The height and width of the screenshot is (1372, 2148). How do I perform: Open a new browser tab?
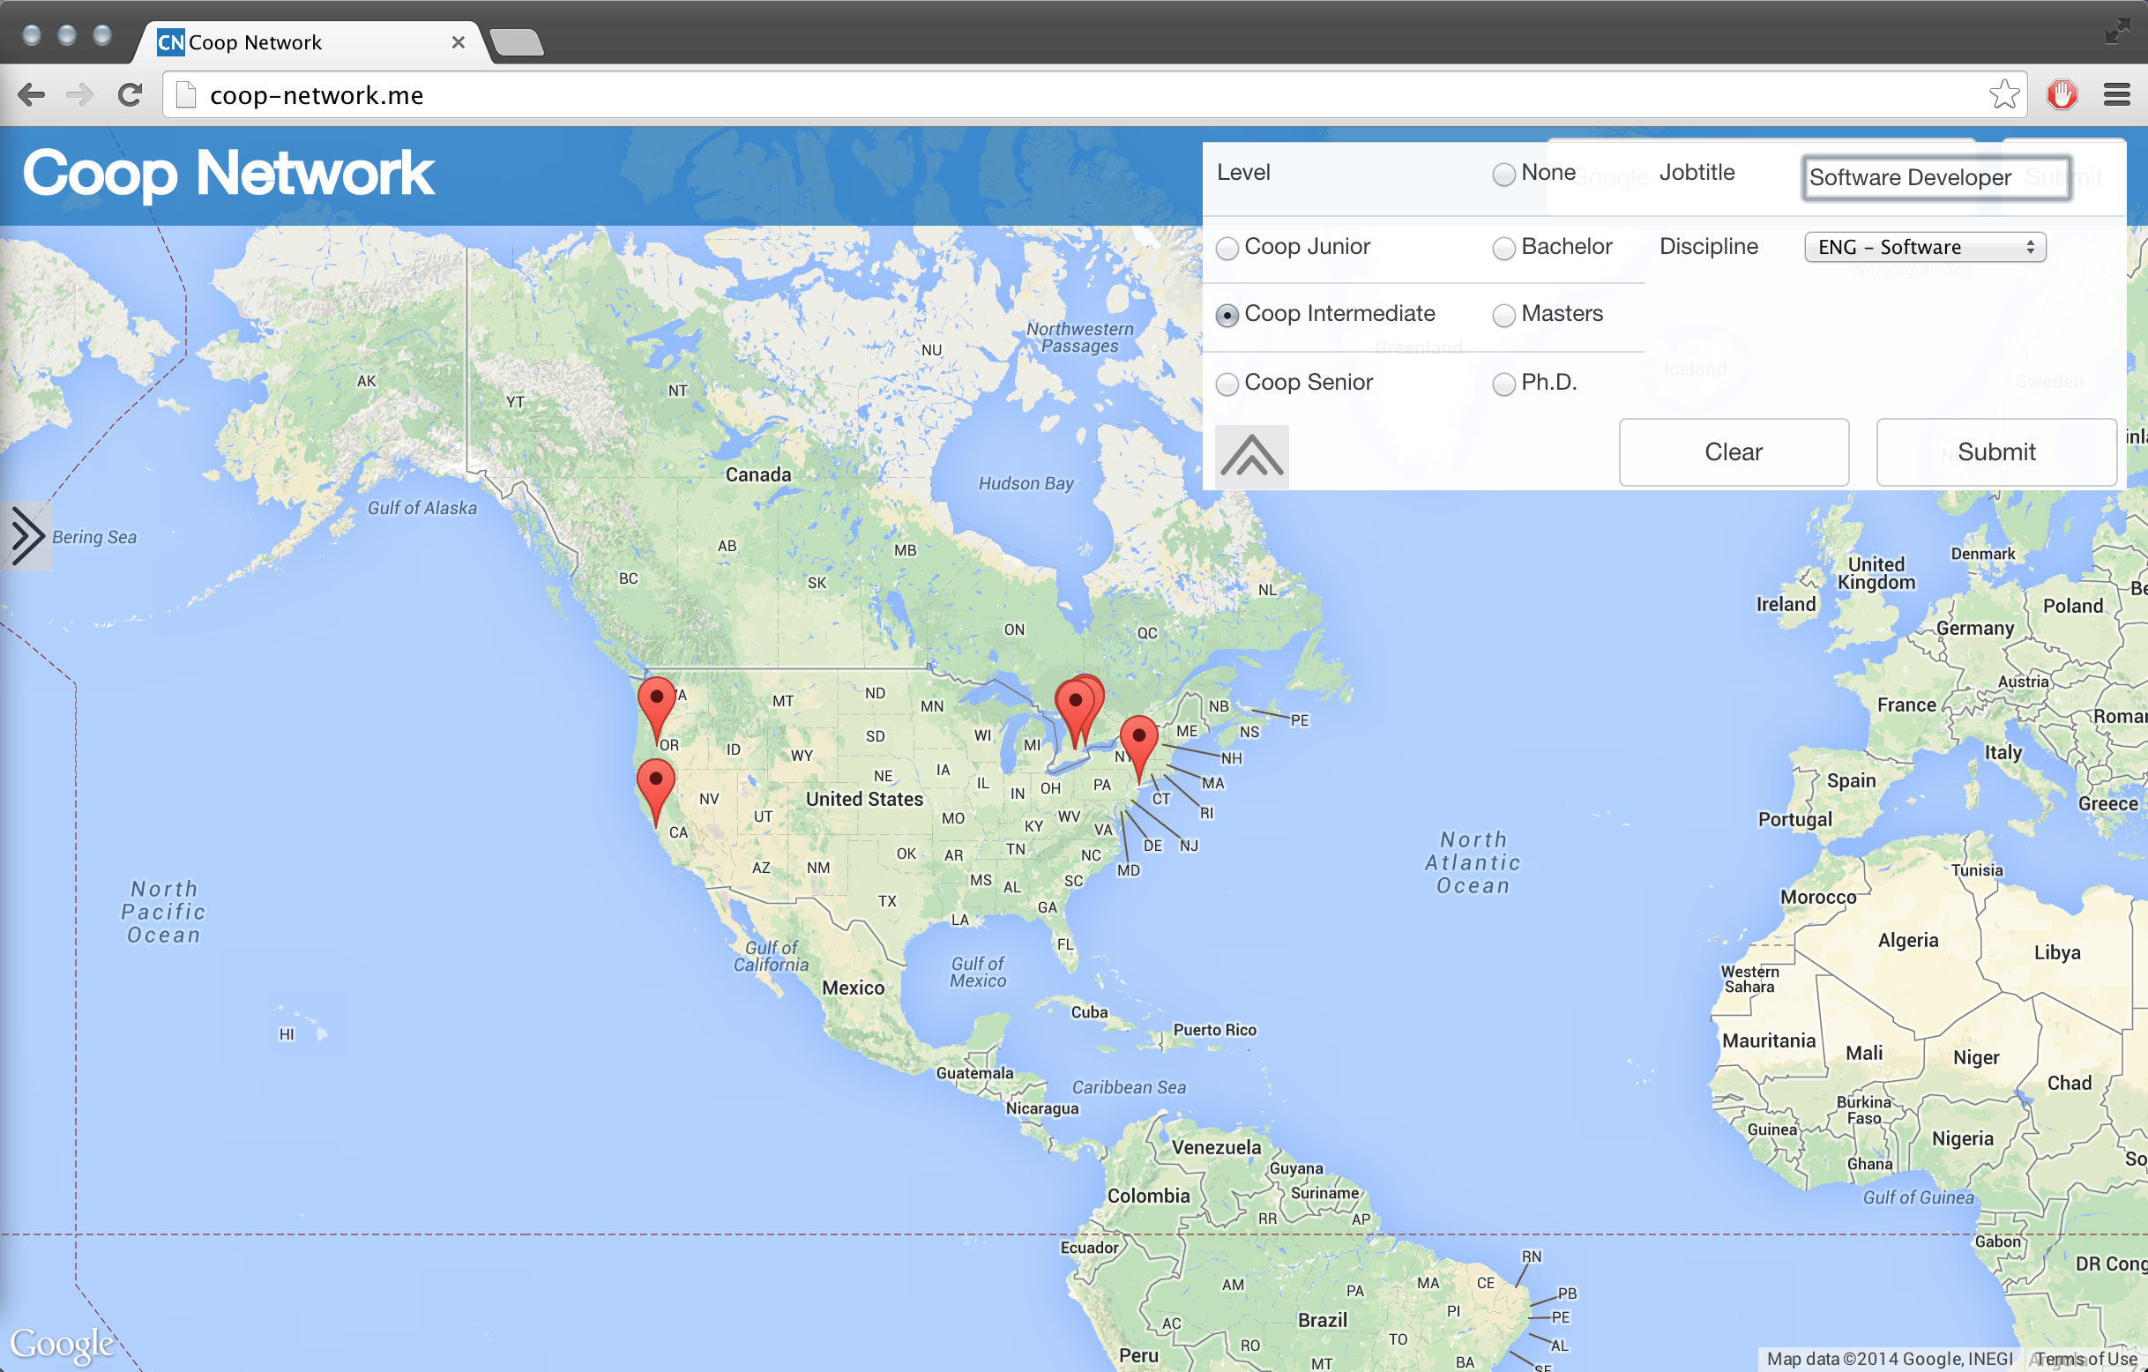[518, 43]
